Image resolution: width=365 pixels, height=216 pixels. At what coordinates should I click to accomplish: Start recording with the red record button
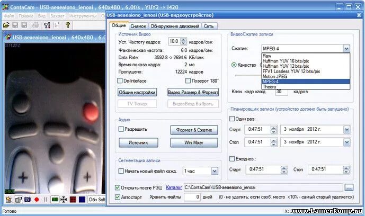pos(37,200)
